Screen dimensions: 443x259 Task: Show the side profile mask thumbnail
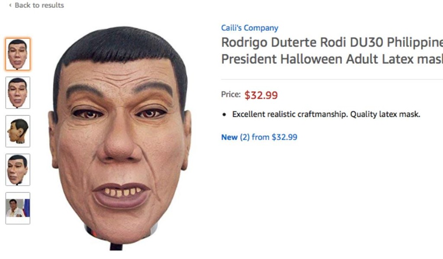point(18,131)
